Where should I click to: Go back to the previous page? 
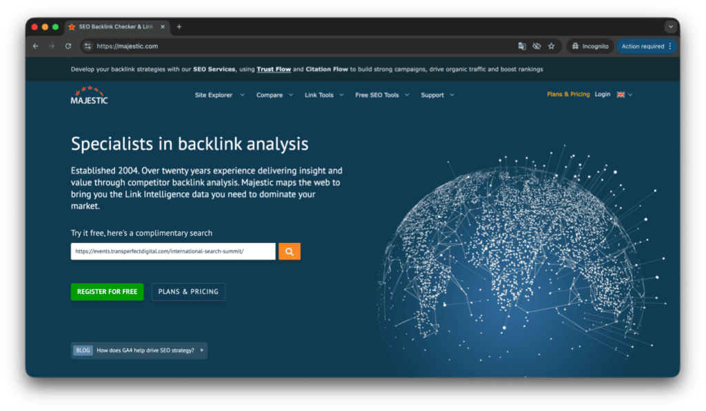click(36, 46)
